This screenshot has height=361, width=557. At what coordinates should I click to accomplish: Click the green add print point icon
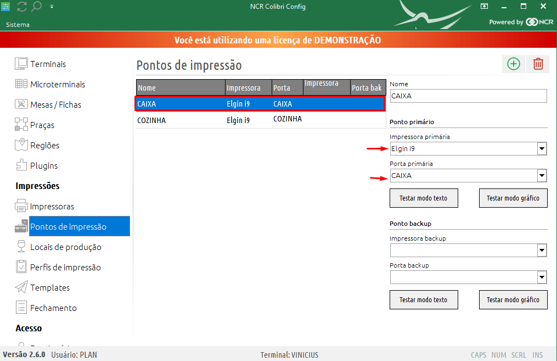pyautogui.click(x=513, y=64)
